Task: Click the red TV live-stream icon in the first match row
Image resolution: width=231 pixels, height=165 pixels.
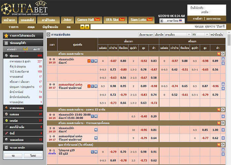Action: [x=89, y=61]
